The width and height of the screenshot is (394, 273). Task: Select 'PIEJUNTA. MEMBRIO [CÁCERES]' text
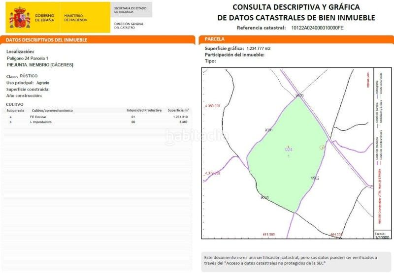[40, 65]
